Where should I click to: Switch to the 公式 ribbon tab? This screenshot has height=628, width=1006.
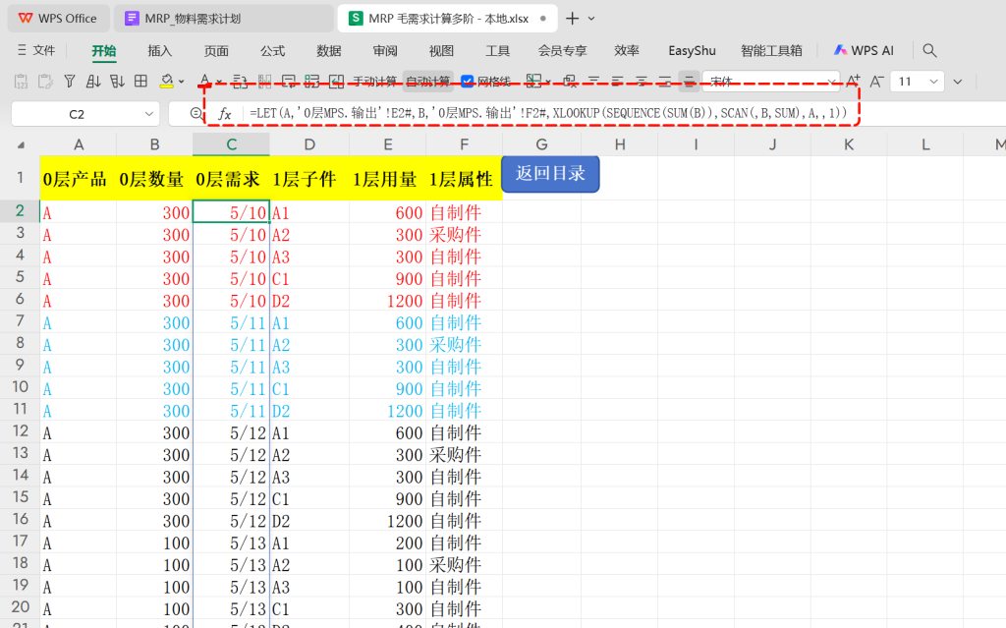pos(273,51)
